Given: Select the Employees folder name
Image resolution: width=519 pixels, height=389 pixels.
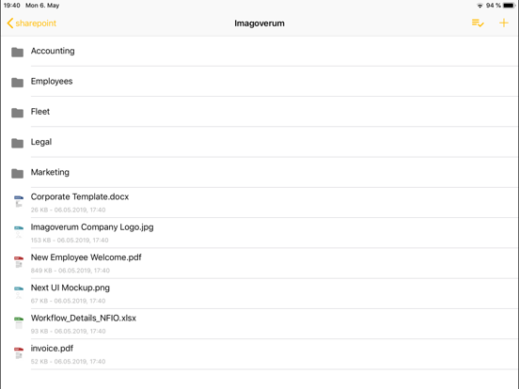Looking at the screenshot, I should [52, 82].
